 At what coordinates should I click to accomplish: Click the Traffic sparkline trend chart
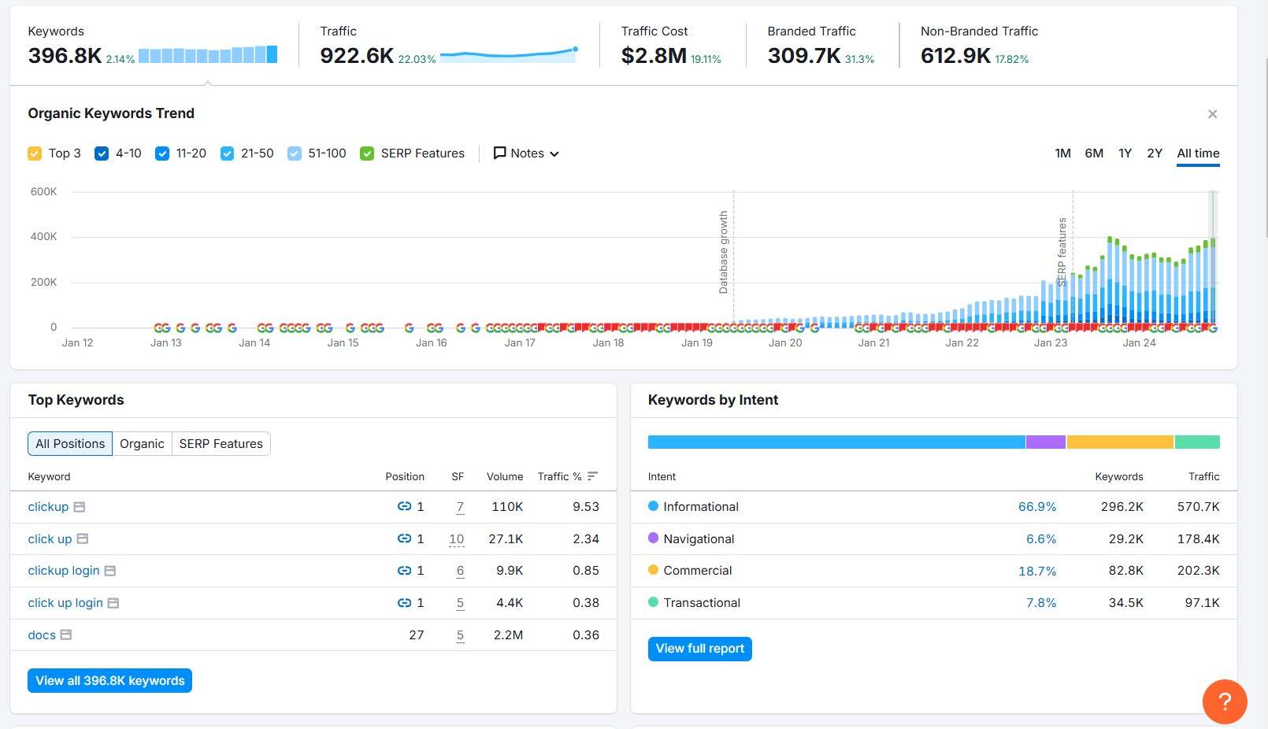point(509,54)
